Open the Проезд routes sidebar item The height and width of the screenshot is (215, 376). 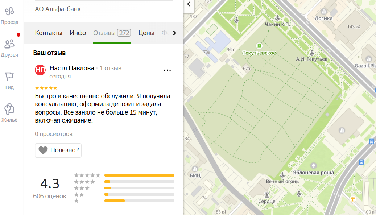tap(9, 16)
